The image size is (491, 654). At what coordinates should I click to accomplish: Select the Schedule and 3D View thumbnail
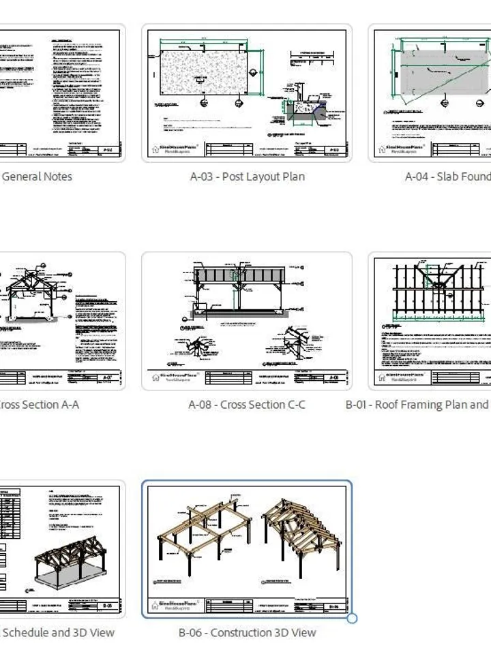click(62, 549)
